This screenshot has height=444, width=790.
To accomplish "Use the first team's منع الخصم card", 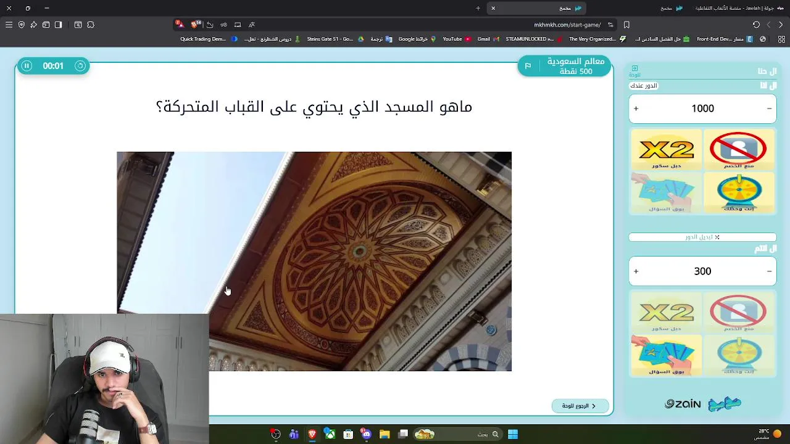I will click(x=738, y=149).
